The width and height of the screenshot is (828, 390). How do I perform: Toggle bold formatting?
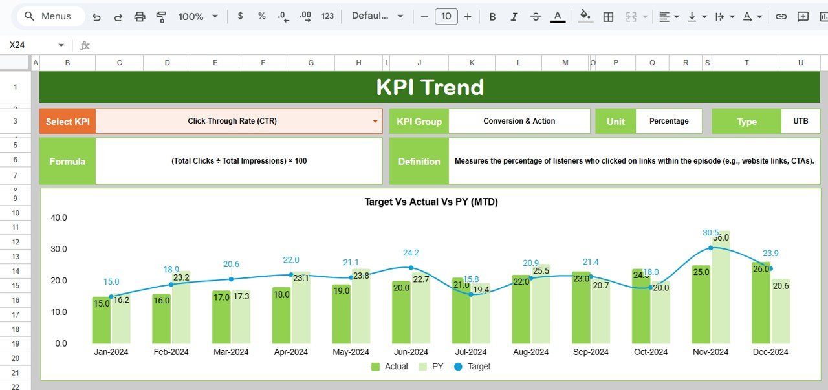(492, 16)
